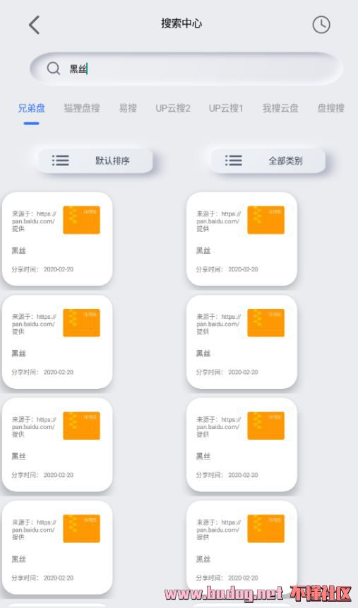Viewport: 358px width, 608px height.
Task: Click the magnifier search icon
Action: (53, 69)
